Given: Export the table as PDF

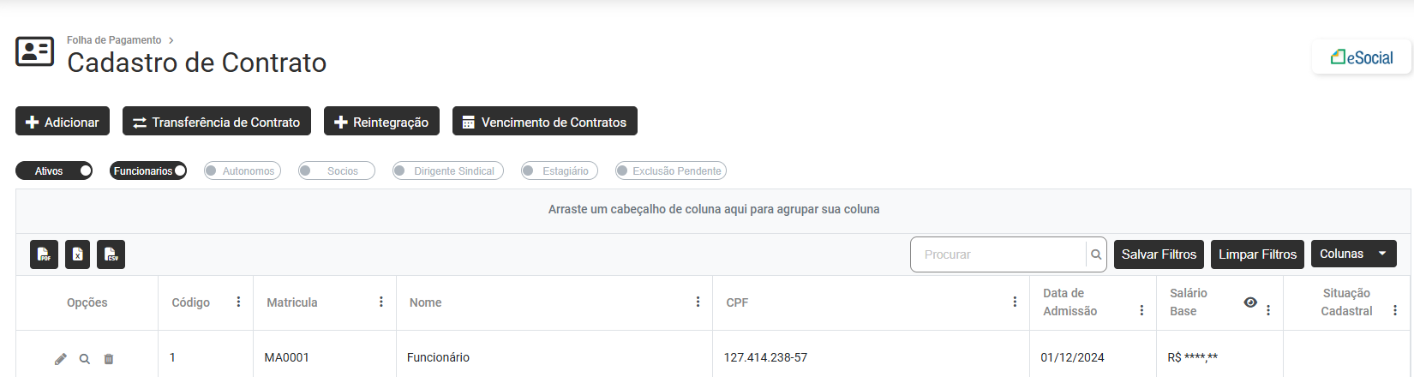Looking at the screenshot, I should [44, 254].
